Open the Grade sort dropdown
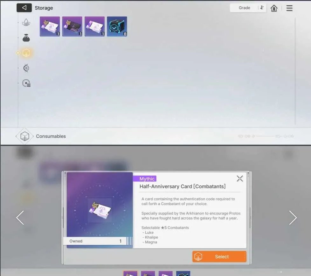This screenshot has width=311, height=276. (x=244, y=8)
